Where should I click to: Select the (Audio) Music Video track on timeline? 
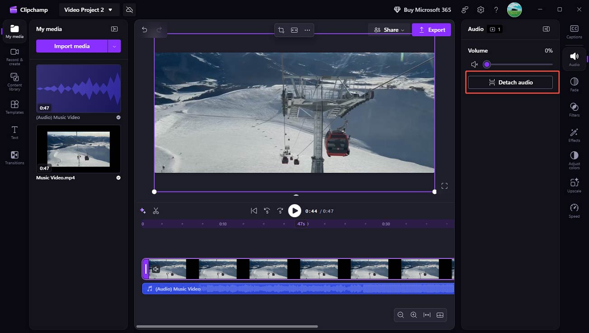point(298,289)
